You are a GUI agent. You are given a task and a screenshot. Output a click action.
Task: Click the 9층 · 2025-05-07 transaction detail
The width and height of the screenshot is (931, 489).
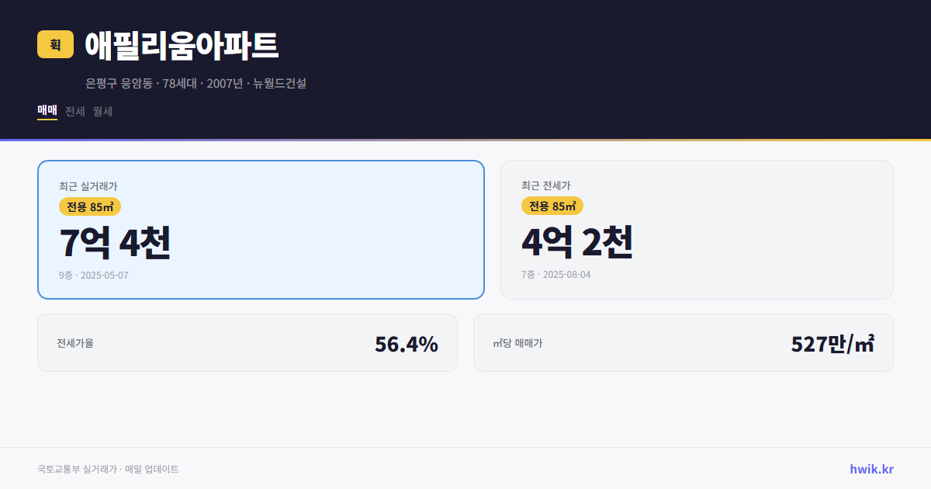[x=93, y=275]
